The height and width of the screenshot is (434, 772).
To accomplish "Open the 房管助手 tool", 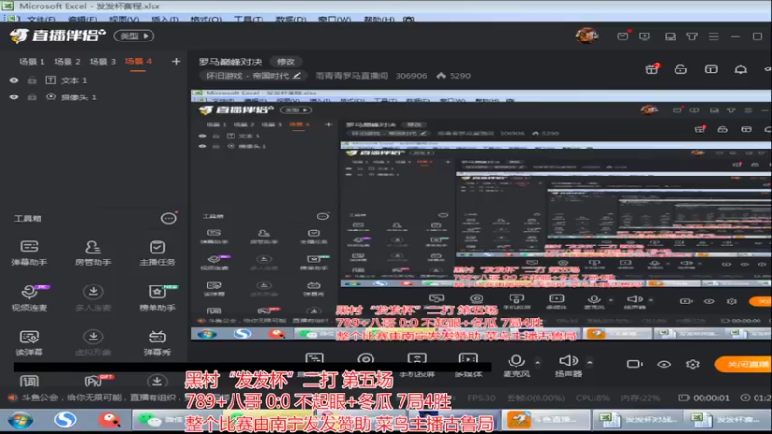I will point(93,253).
